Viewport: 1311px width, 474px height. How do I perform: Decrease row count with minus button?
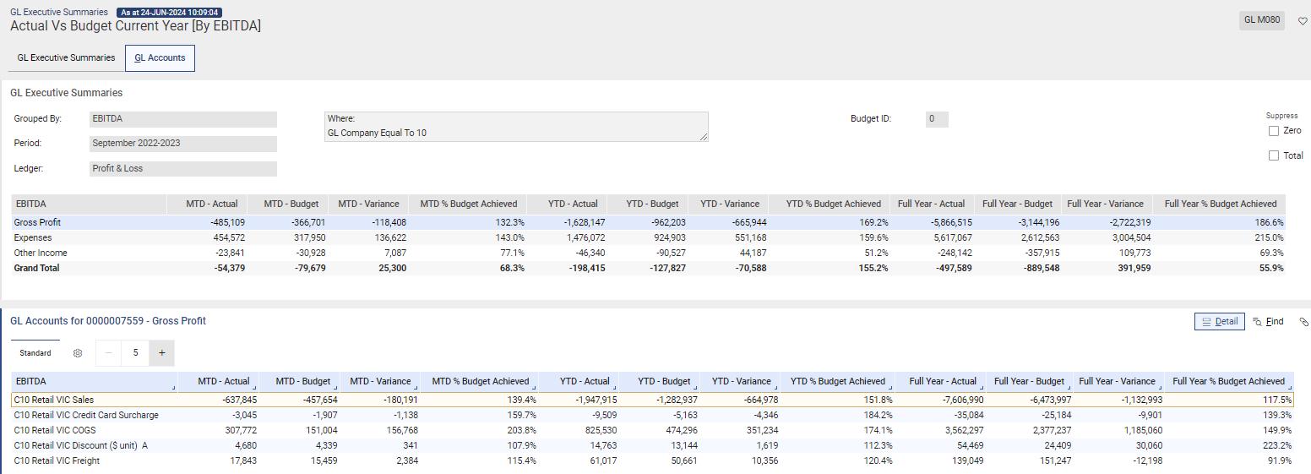108,353
